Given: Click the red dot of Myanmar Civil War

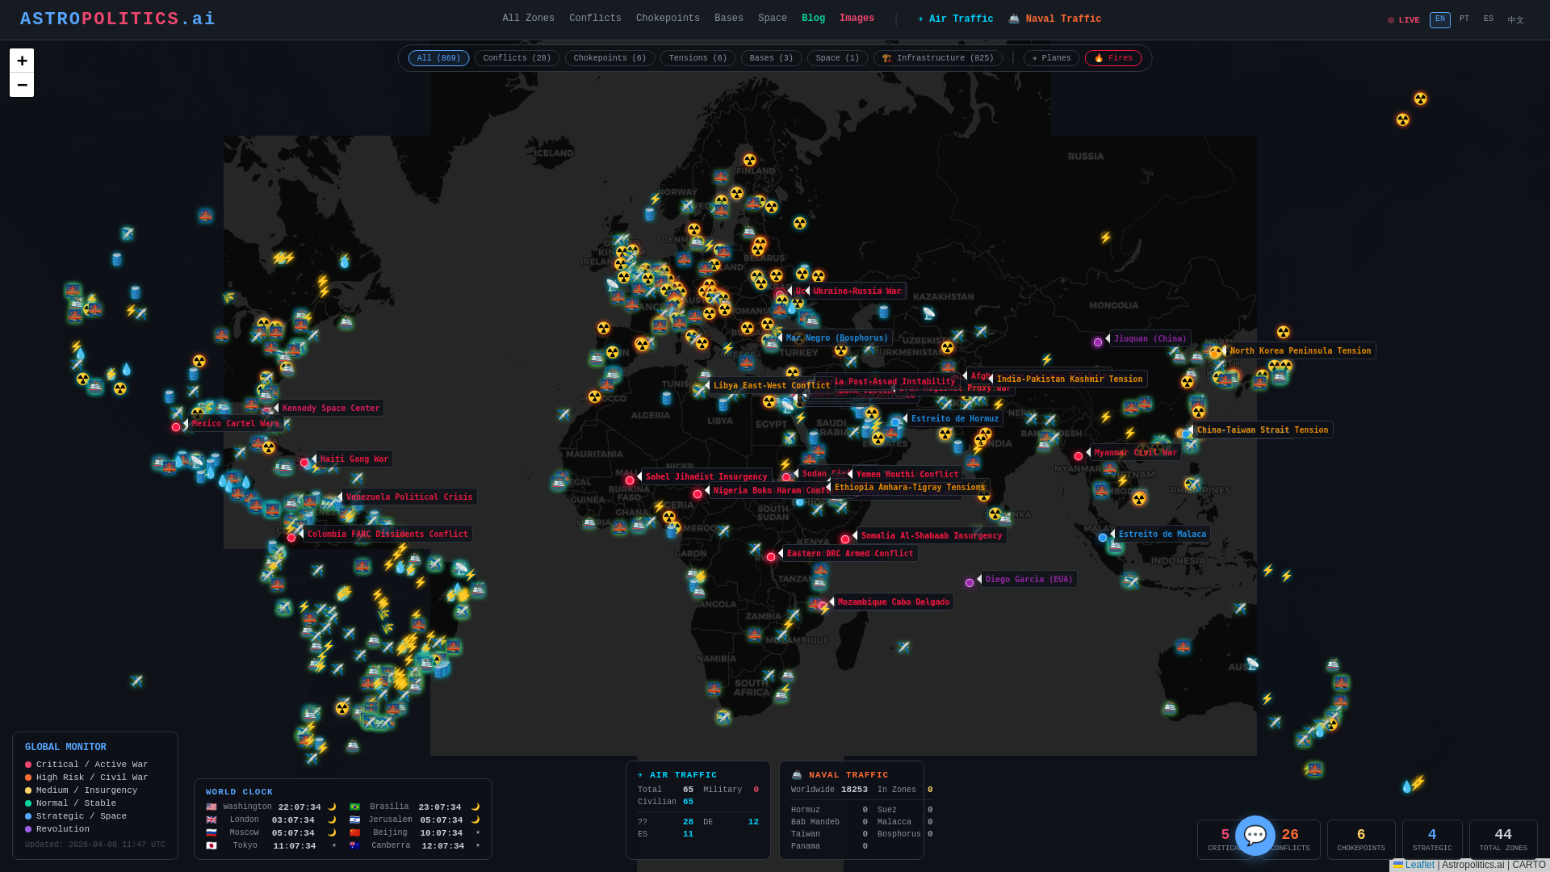Looking at the screenshot, I should [1079, 456].
